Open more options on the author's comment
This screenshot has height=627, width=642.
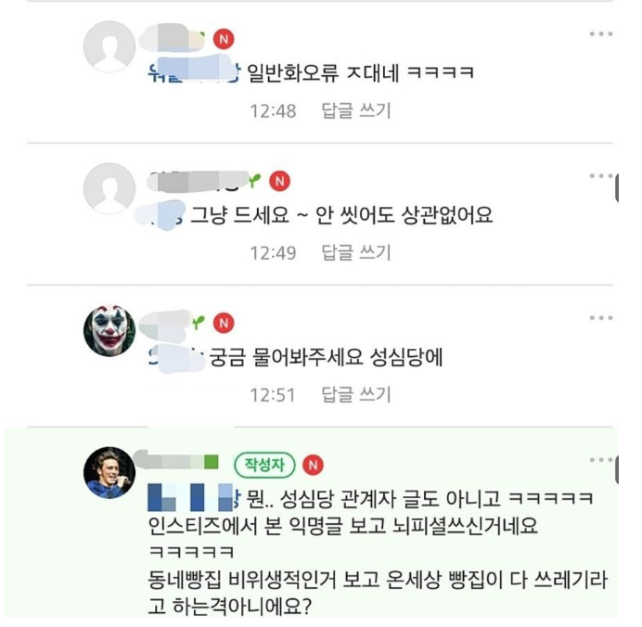600,460
